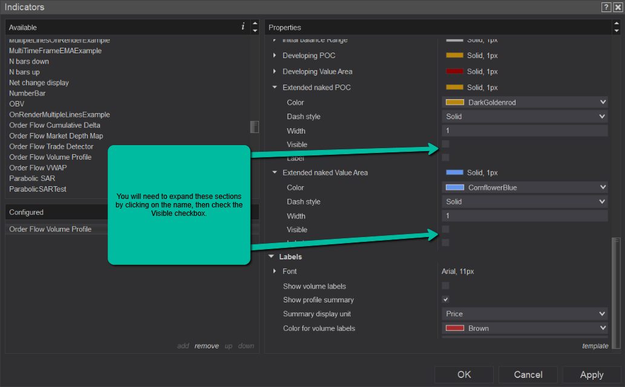Image resolution: width=625 pixels, height=387 pixels.
Task: Enable Show volume labels checkbox
Action: tap(445, 285)
